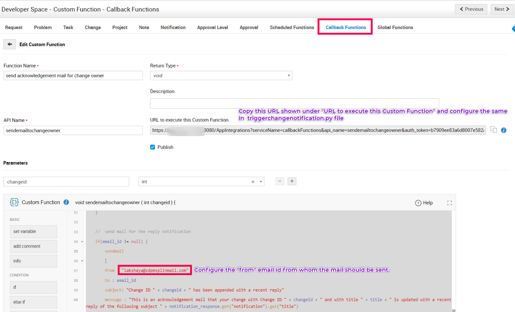Remove the changeid parameter with minus button

point(280,182)
